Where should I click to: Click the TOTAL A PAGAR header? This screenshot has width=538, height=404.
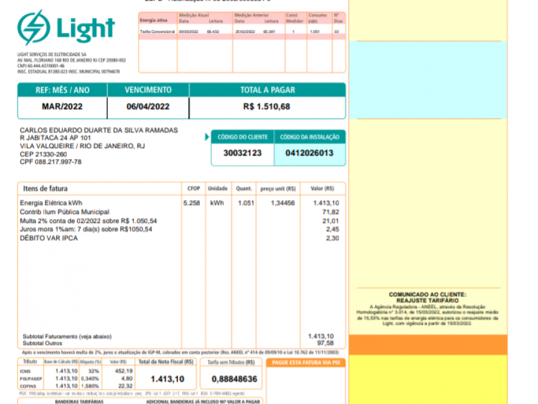267,90
